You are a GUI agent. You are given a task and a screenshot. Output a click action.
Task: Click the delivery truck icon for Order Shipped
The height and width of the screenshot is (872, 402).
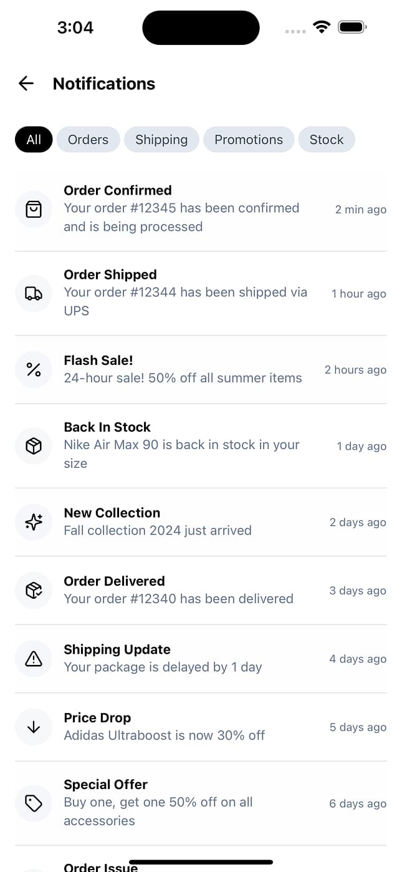point(34,293)
